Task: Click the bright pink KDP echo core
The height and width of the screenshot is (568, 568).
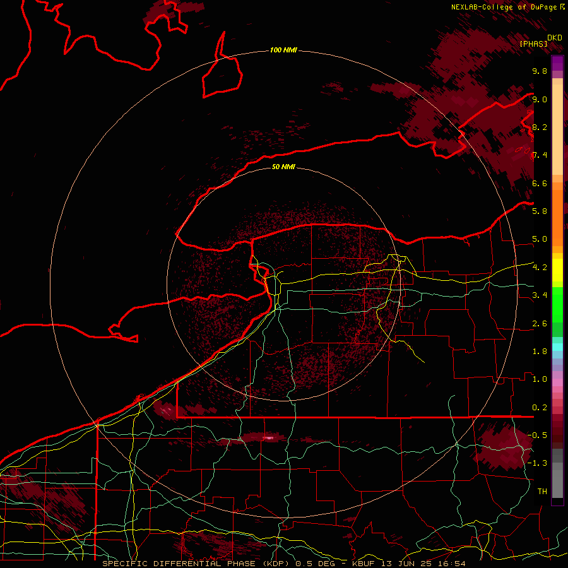Action: coord(268,438)
